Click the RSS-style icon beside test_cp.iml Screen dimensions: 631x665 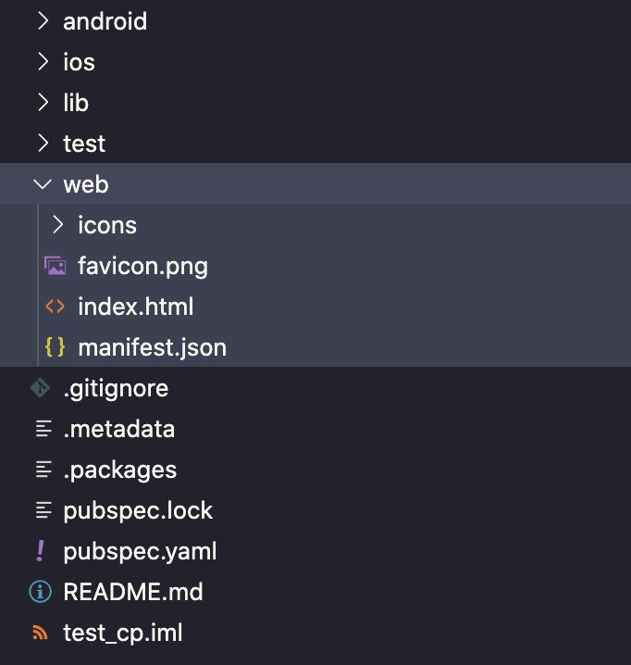pos(41,634)
